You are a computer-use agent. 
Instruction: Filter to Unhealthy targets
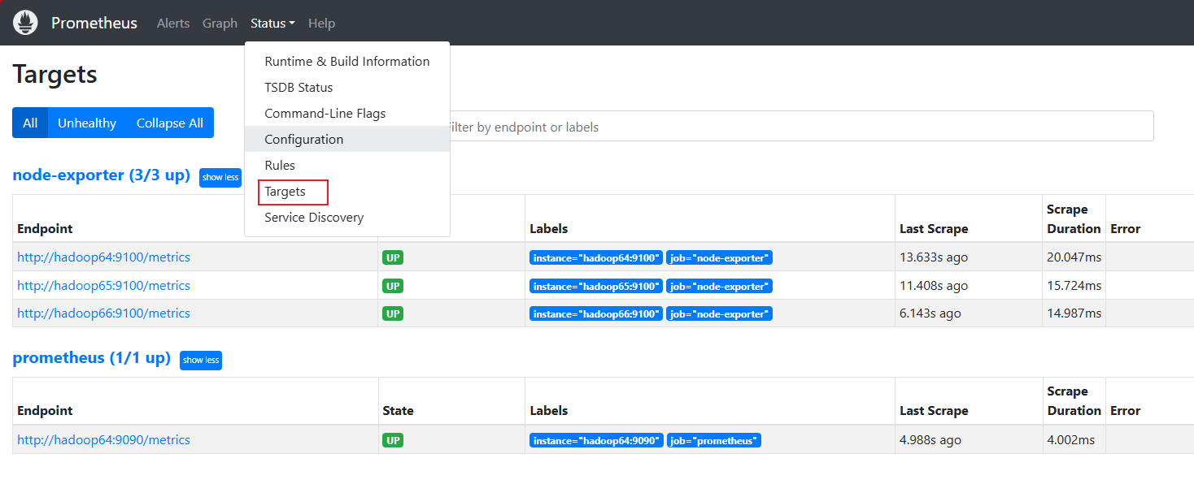pyautogui.click(x=87, y=123)
